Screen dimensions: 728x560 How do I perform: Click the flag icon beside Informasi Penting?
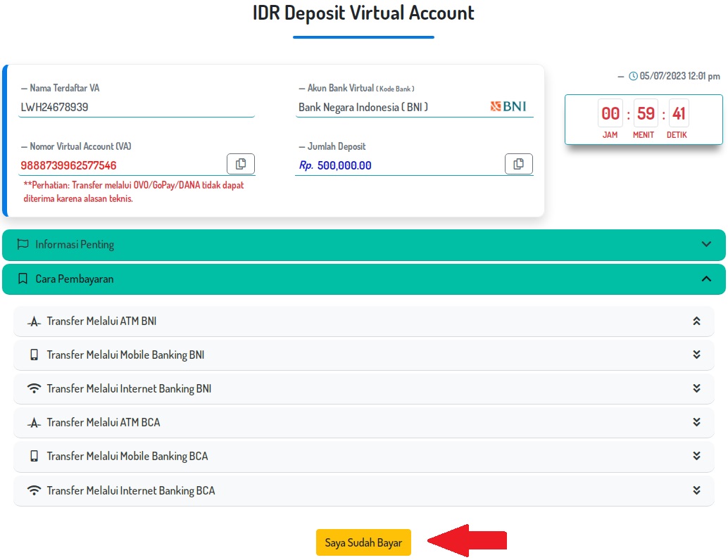[23, 245]
